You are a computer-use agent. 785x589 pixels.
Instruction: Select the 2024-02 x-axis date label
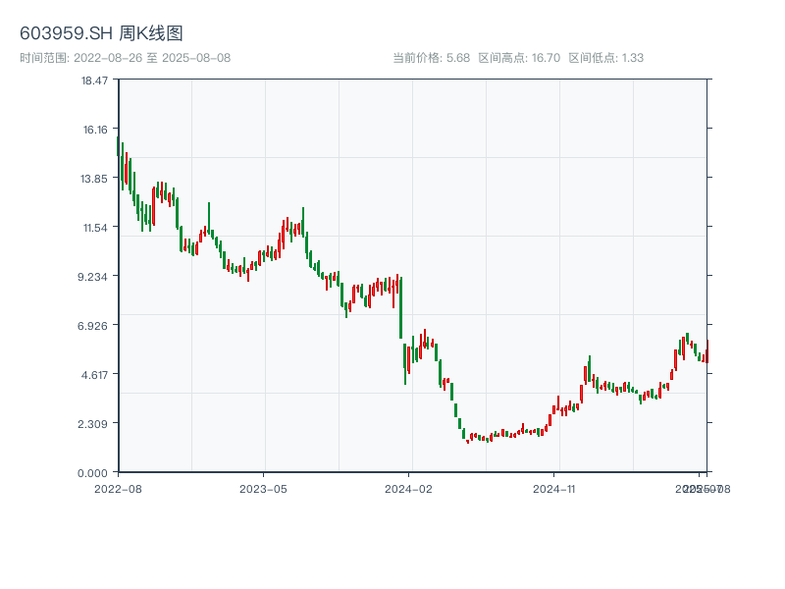point(409,488)
